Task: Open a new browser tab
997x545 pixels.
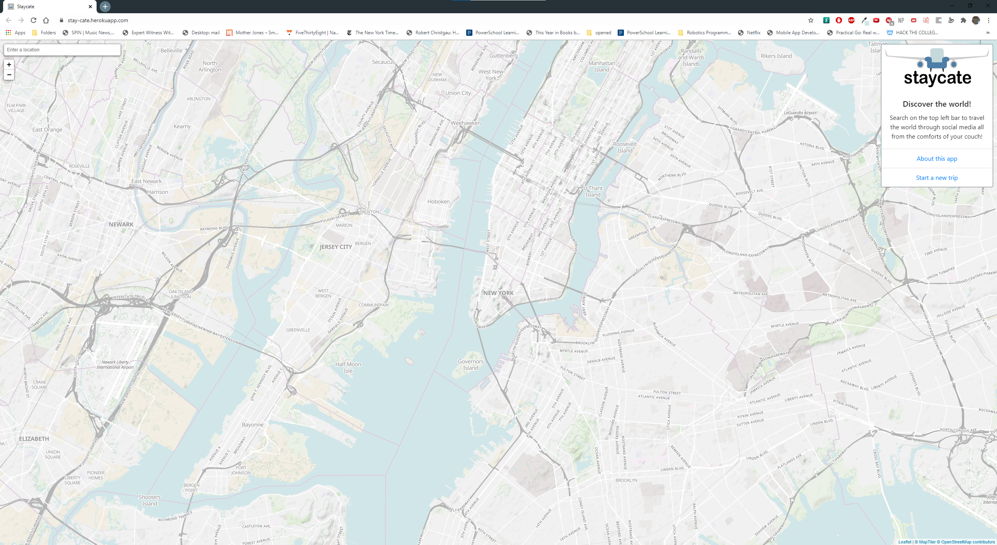Action: [x=105, y=7]
